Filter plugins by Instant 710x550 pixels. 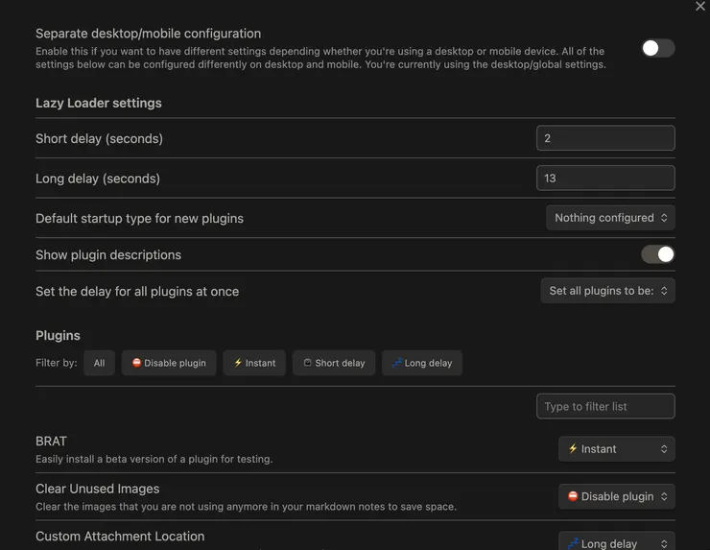[254, 363]
